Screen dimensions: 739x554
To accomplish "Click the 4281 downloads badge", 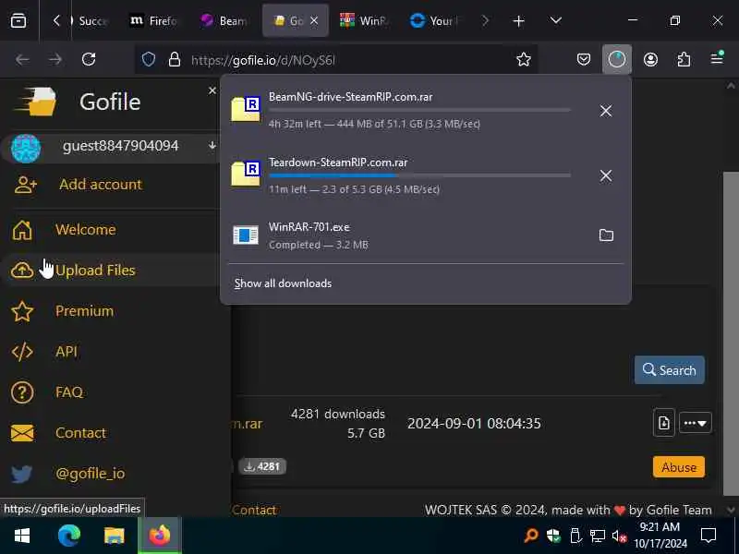I will coord(262,466).
